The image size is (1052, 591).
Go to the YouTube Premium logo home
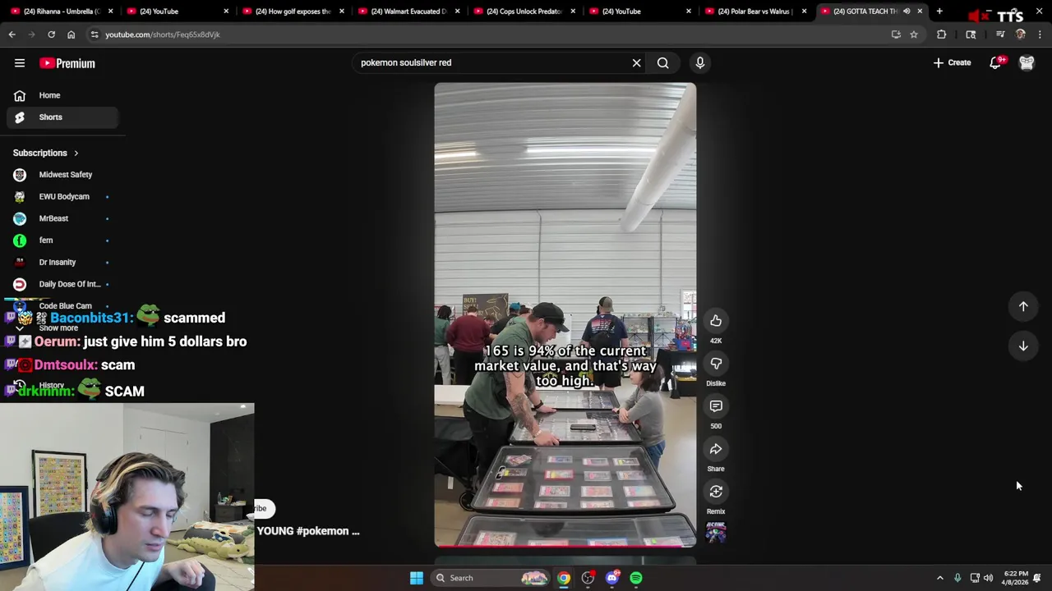click(67, 63)
